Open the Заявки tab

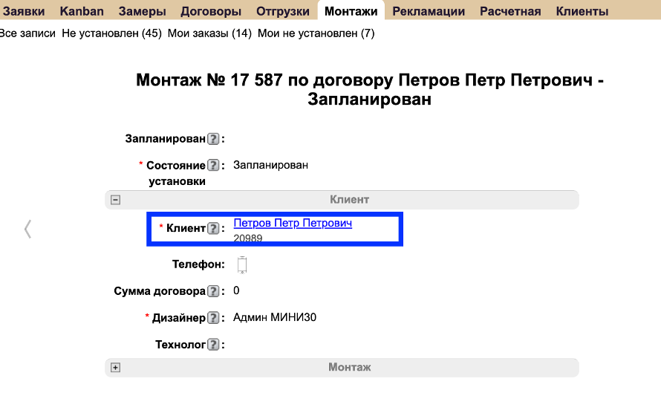pyautogui.click(x=22, y=11)
